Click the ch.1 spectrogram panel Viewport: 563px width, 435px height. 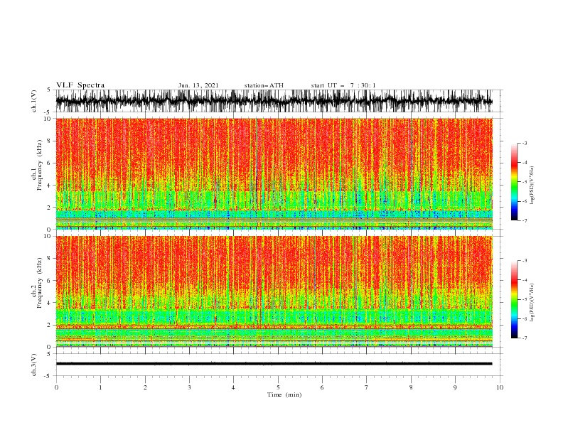tap(274, 173)
